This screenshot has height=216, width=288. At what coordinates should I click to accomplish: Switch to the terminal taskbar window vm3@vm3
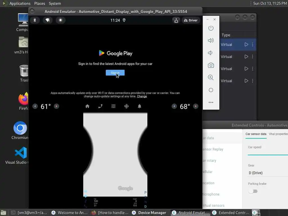pyautogui.click(x=29, y=213)
